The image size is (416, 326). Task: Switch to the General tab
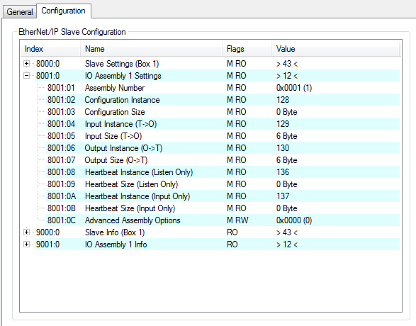(x=19, y=12)
